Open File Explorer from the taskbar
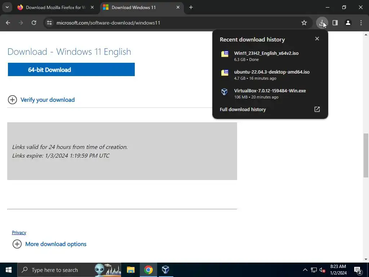This screenshot has height=277, width=369. coord(130,270)
